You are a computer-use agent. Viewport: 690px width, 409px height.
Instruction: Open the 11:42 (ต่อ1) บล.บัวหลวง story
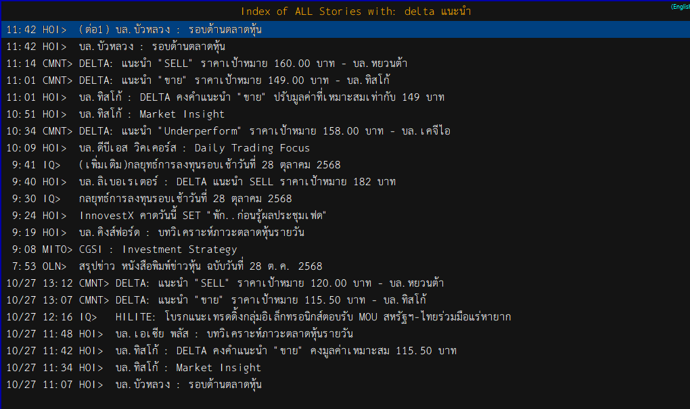pyautogui.click(x=169, y=30)
